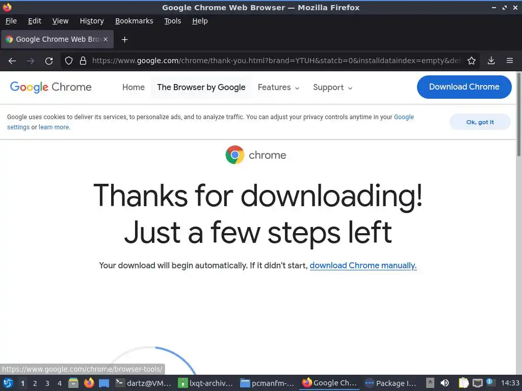Open a new tab with the plus icon
Viewport: 522px width, 391px height.
click(124, 40)
